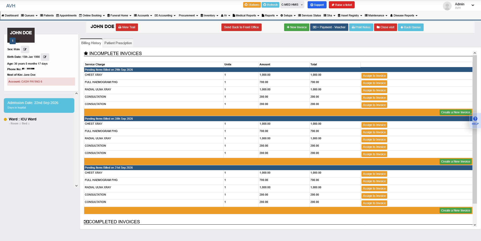Screen dimensions: 481x241
Task: Go to the Dashboard home item
Action: (x=10, y=15)
